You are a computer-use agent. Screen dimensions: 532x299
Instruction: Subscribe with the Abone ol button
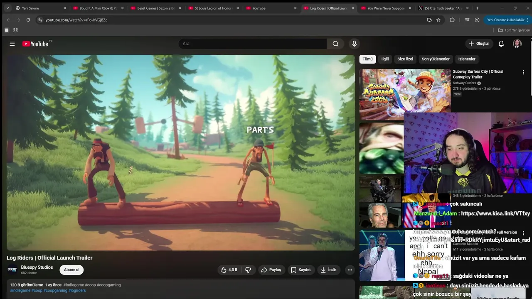71,270
